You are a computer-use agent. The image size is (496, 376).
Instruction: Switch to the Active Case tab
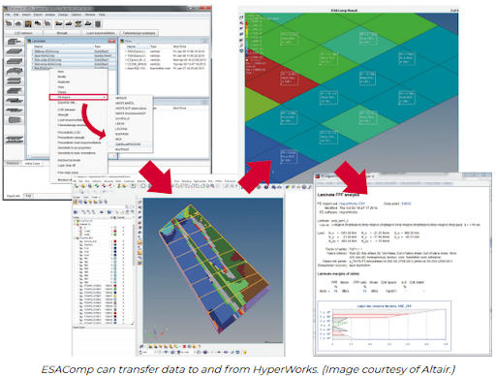pyautogui.click(x=32, y=164)
